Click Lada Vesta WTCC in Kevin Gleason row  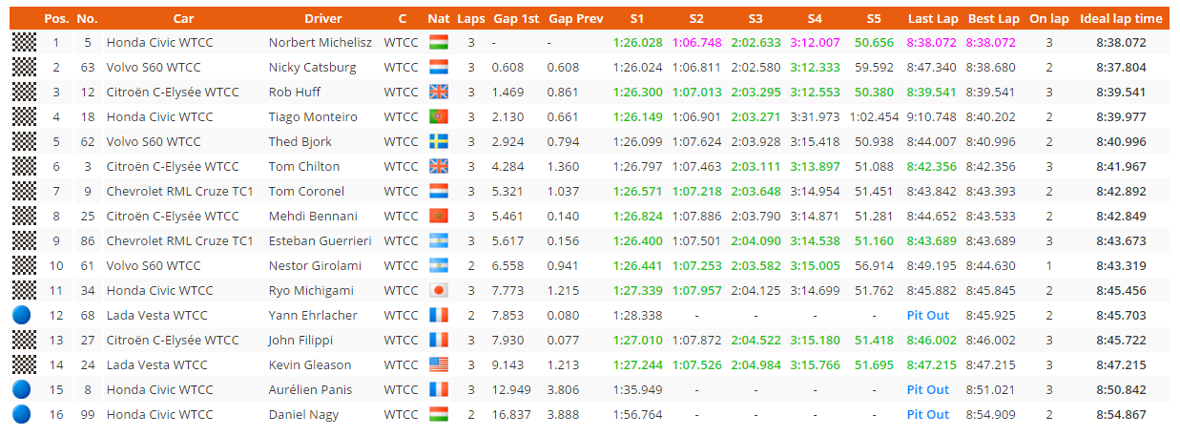coord(156,365)
